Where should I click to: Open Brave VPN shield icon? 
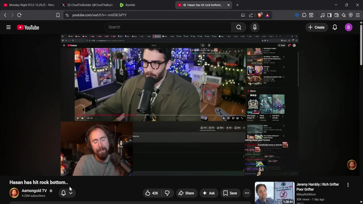(x=351, y=15)
